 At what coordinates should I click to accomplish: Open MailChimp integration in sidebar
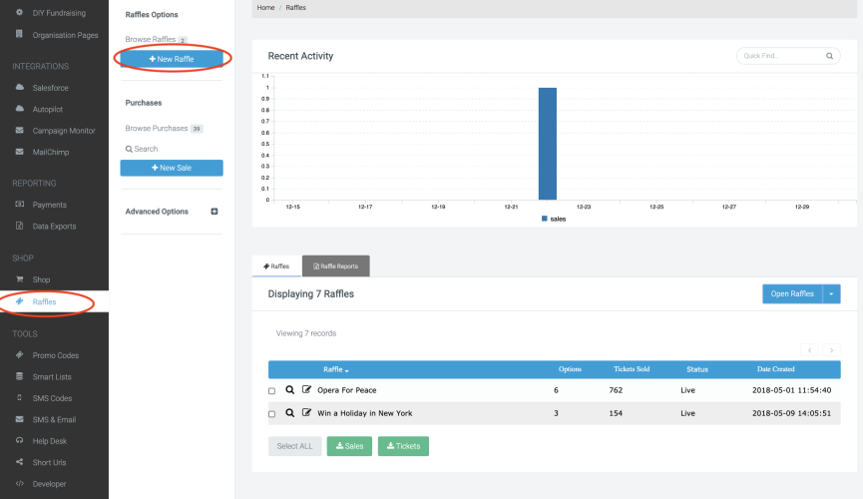(50, 152)
